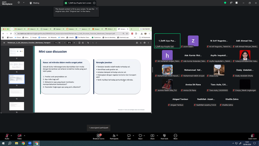This screenshot has width=259, height=146.
Task: Select Dzaky Abdullah participant tile
Action: (x=245, y=70)
